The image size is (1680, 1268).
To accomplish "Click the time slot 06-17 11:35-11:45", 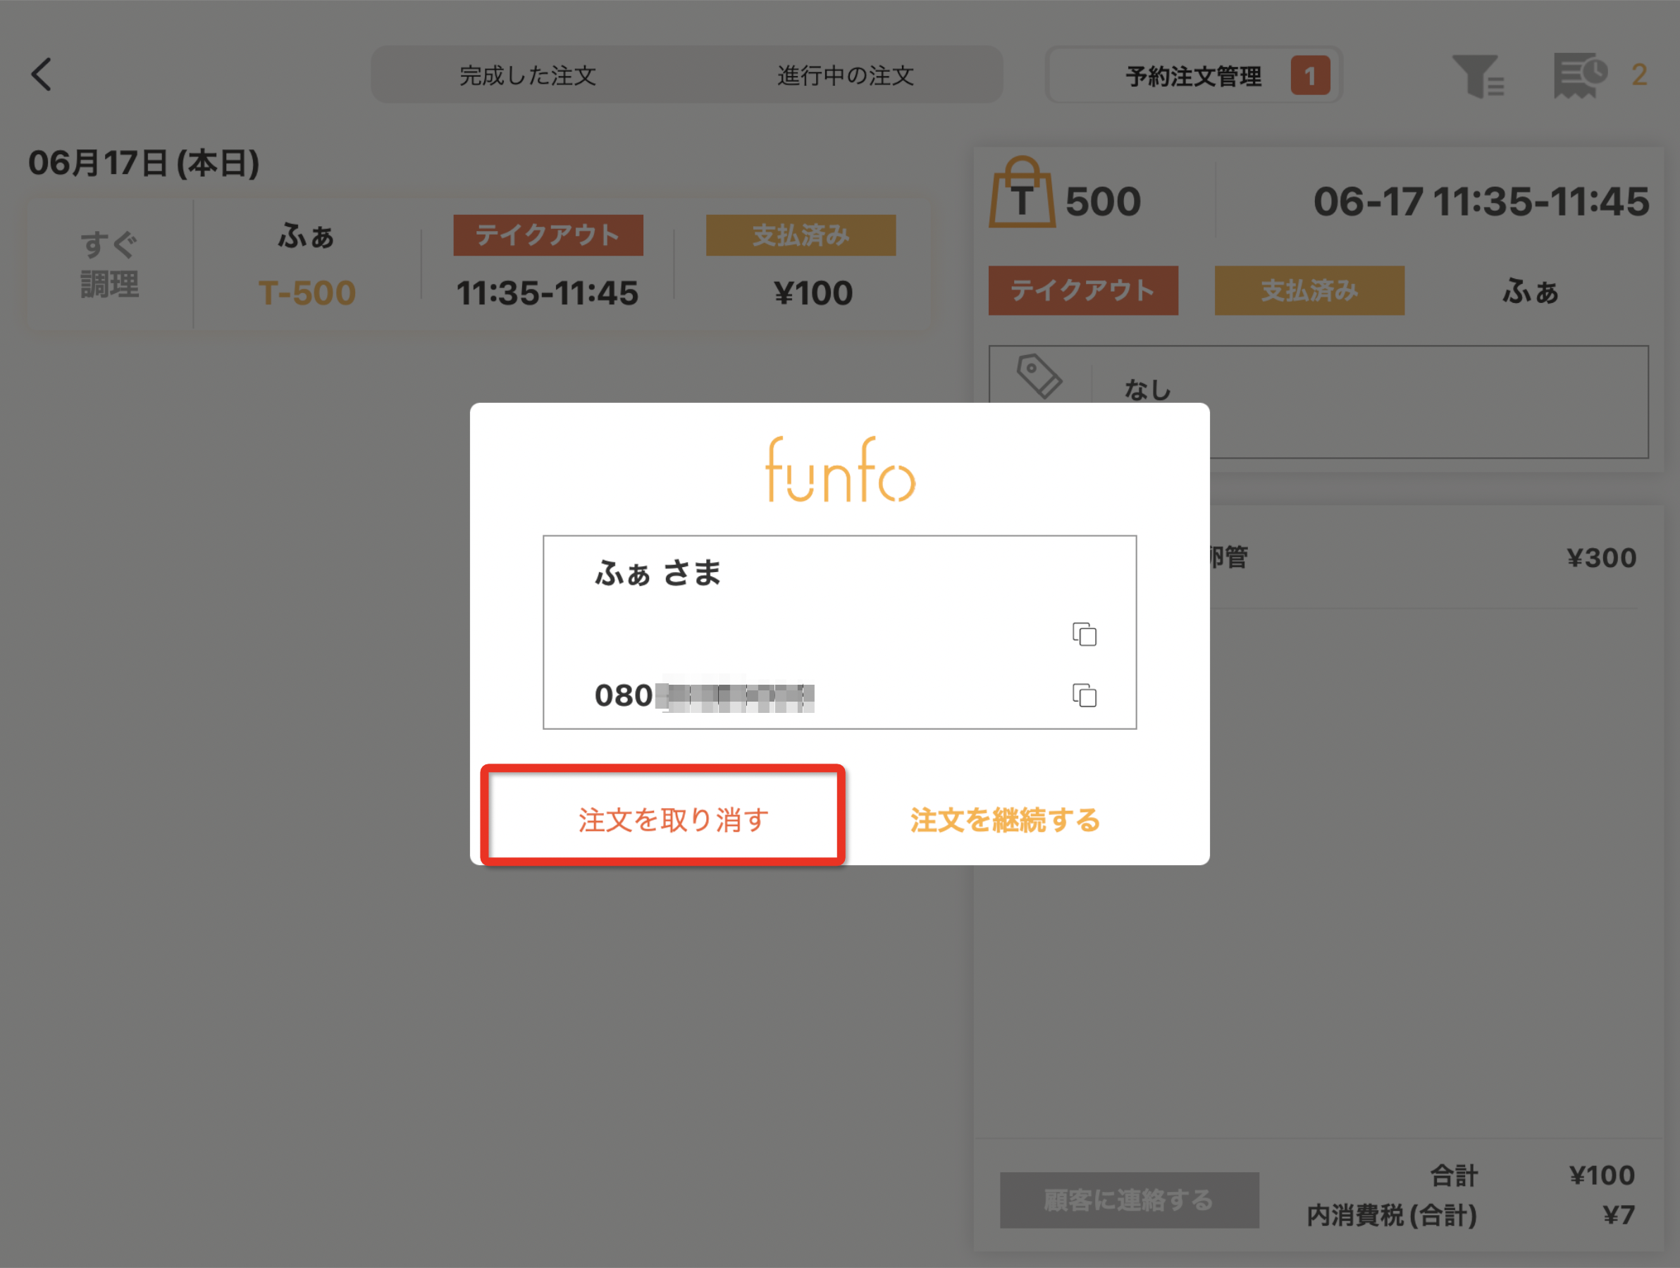I will click(x=1481, y=202).
